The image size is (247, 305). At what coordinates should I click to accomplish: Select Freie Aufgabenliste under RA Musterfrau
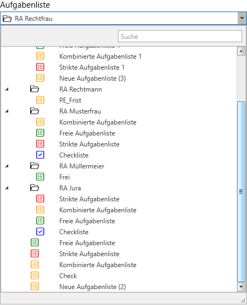tap(87, 133)
